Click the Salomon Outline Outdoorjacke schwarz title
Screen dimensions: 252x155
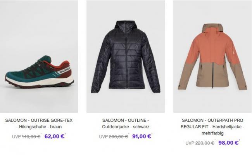(126, 123)
